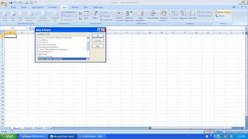Select Moving Average in the list
The image size is (248, 139).
[62, 56]
